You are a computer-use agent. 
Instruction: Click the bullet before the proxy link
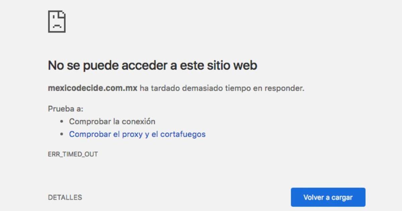click(x=61, y=134)
